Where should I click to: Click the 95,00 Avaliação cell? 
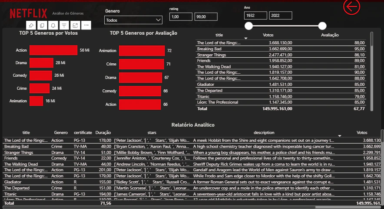(x=359, y=49)
